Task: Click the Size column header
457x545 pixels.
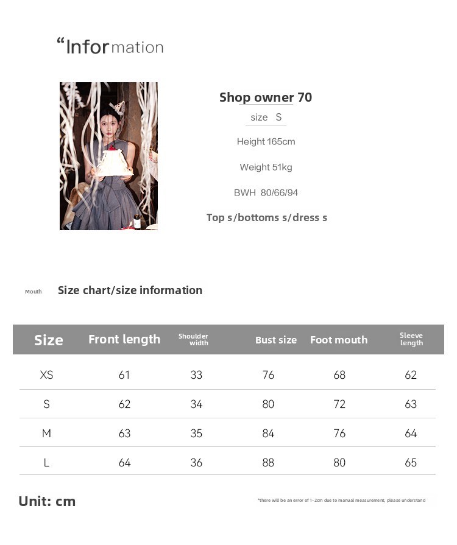Action: click(49, 340)
